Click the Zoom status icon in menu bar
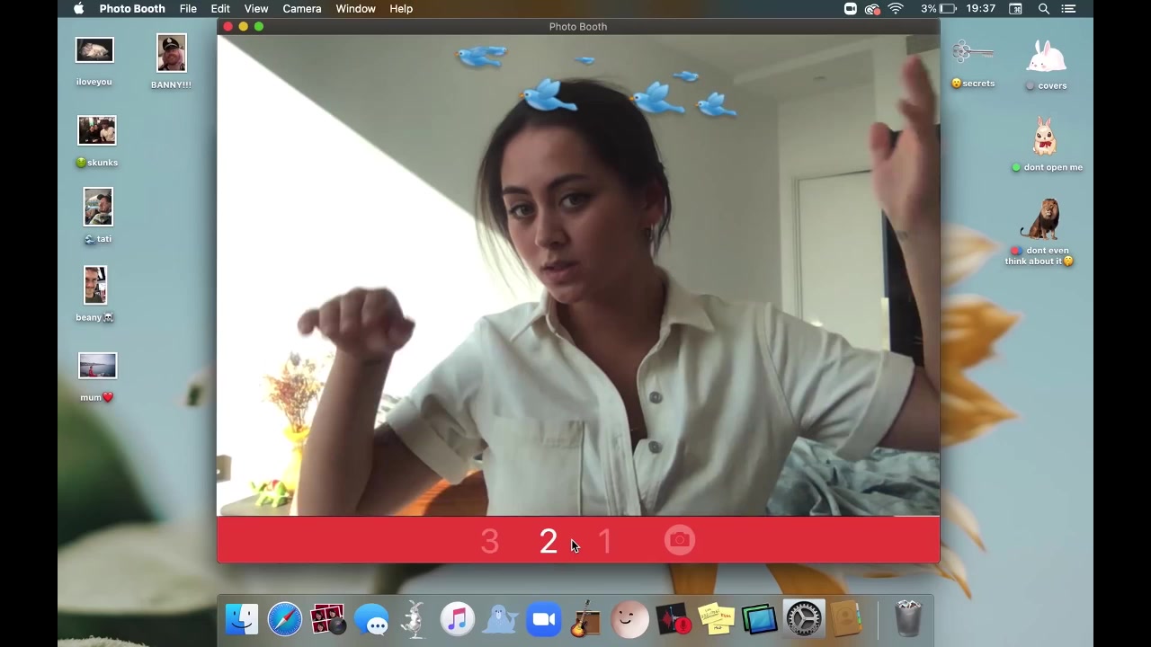 click(x=851, y=8)
